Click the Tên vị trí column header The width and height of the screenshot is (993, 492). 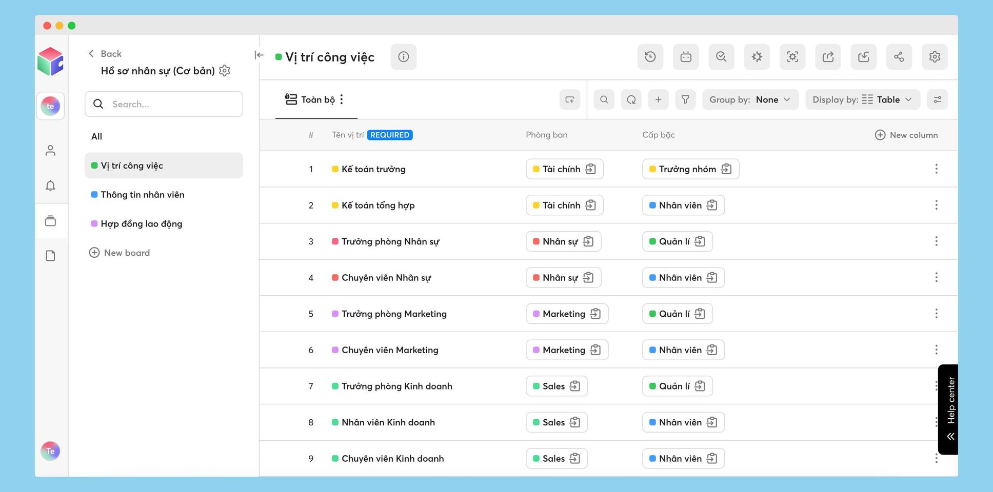point(348,135)
